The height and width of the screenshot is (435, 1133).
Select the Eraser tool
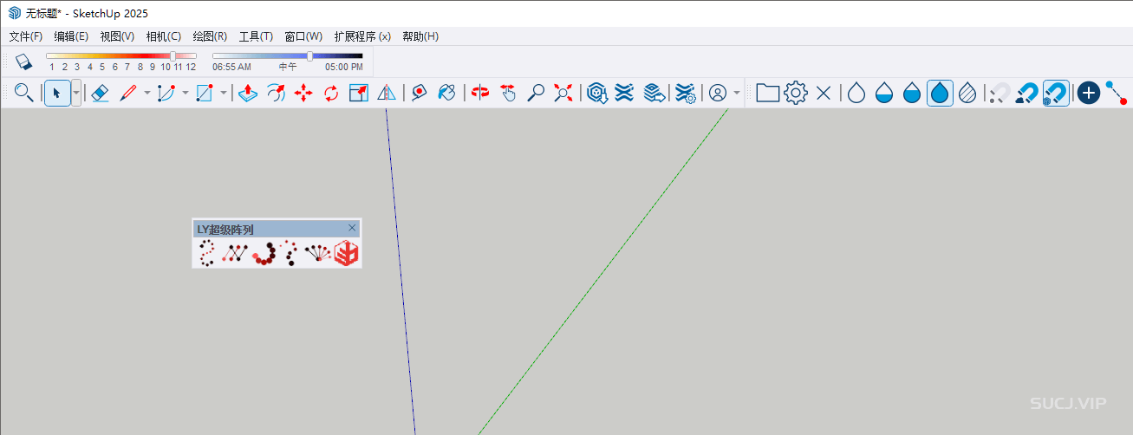pyautogui.click(x=100, y=93)
